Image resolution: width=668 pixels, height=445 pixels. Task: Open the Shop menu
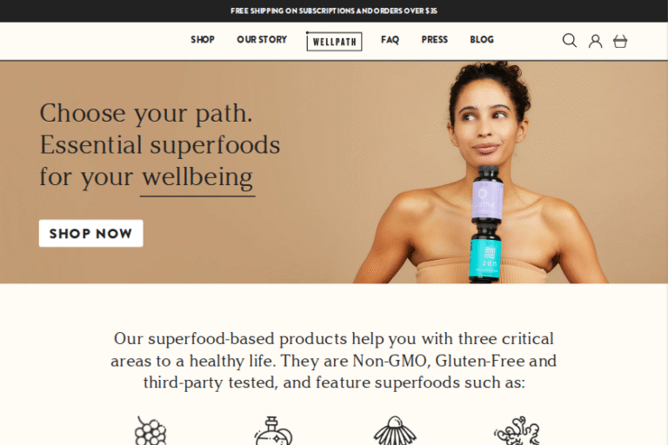coord(203,40)
